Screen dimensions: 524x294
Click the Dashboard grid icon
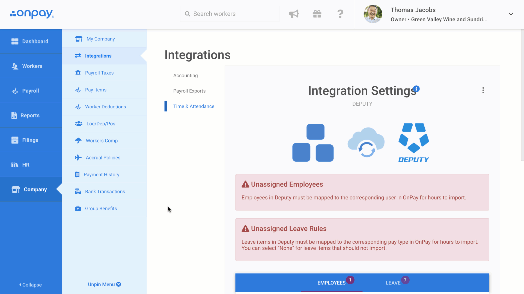[x=15, y=41]
